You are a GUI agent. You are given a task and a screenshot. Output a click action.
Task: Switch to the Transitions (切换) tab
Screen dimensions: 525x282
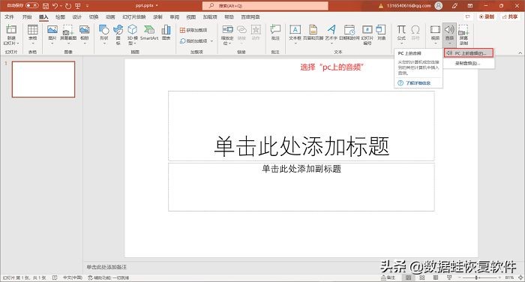[94, 16]
